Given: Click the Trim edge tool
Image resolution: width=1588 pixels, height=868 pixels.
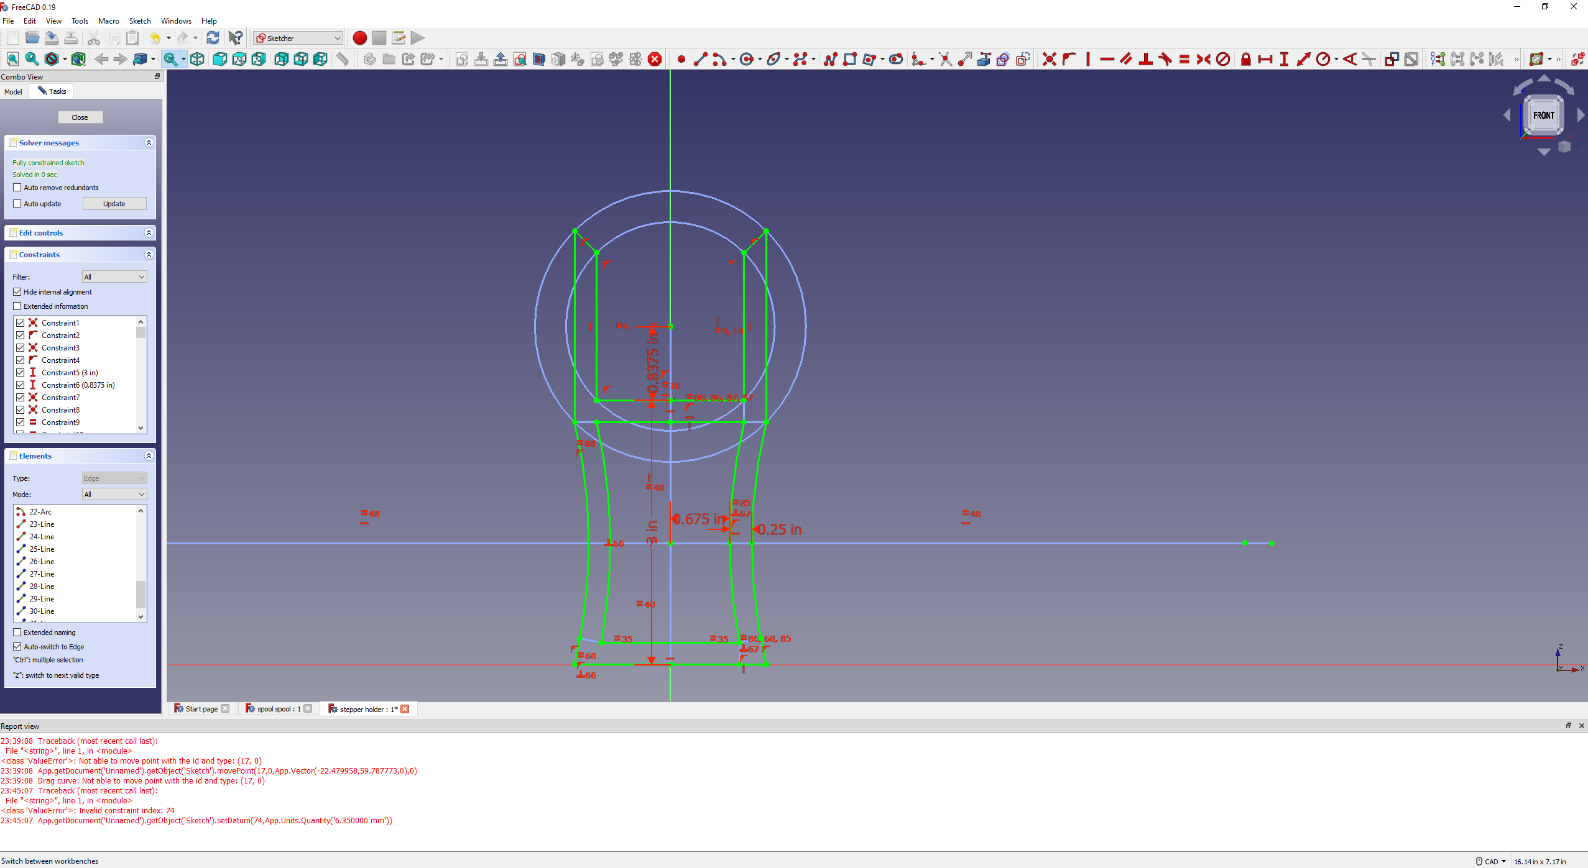Looking at the screenshot, I should [945, 59].
